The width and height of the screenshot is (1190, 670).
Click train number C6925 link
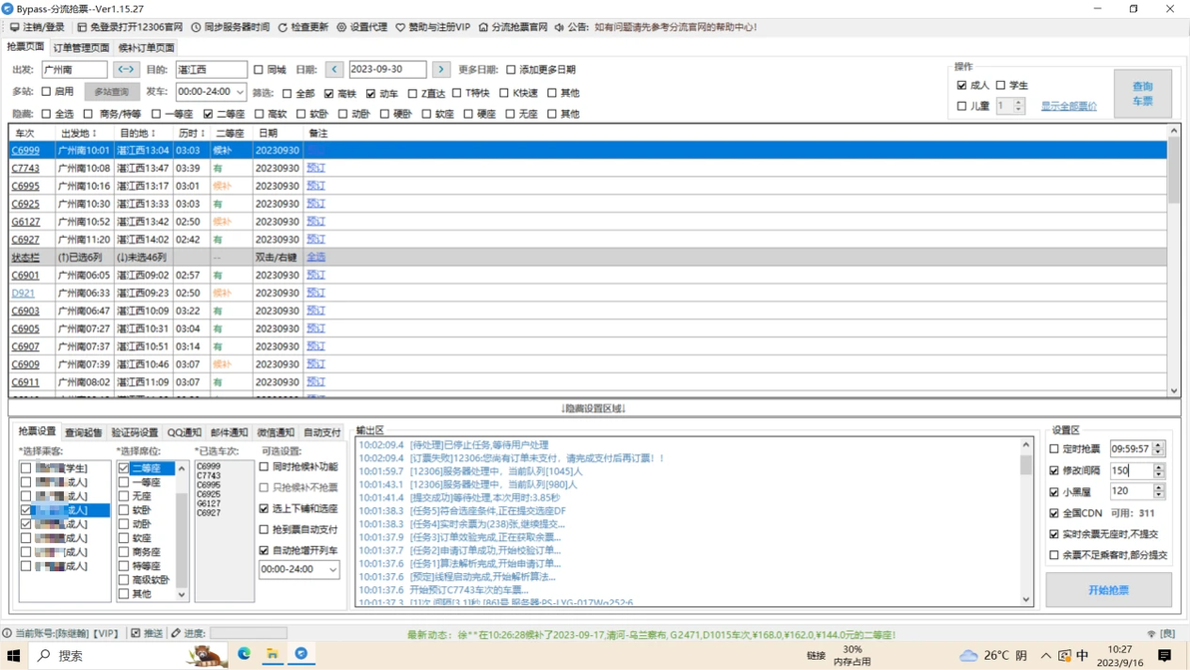[25, 204]
